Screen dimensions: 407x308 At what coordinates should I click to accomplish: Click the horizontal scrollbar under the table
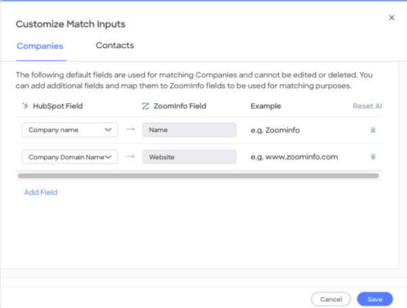[x=198, y=176]
